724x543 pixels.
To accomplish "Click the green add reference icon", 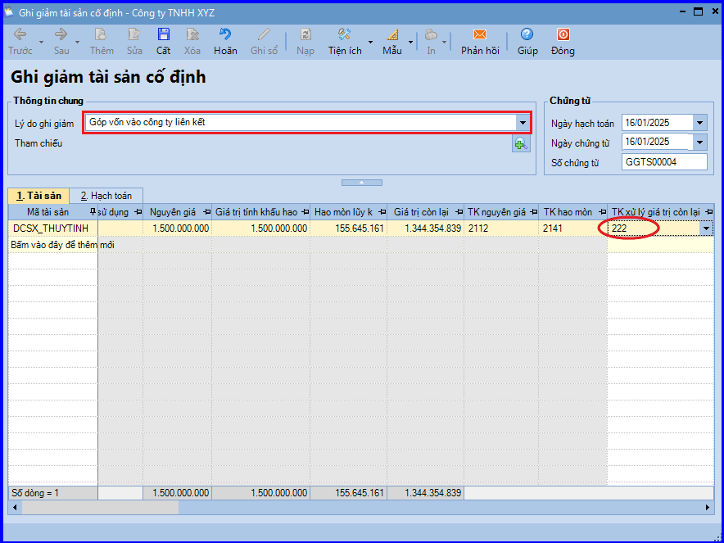I will 521,144.
